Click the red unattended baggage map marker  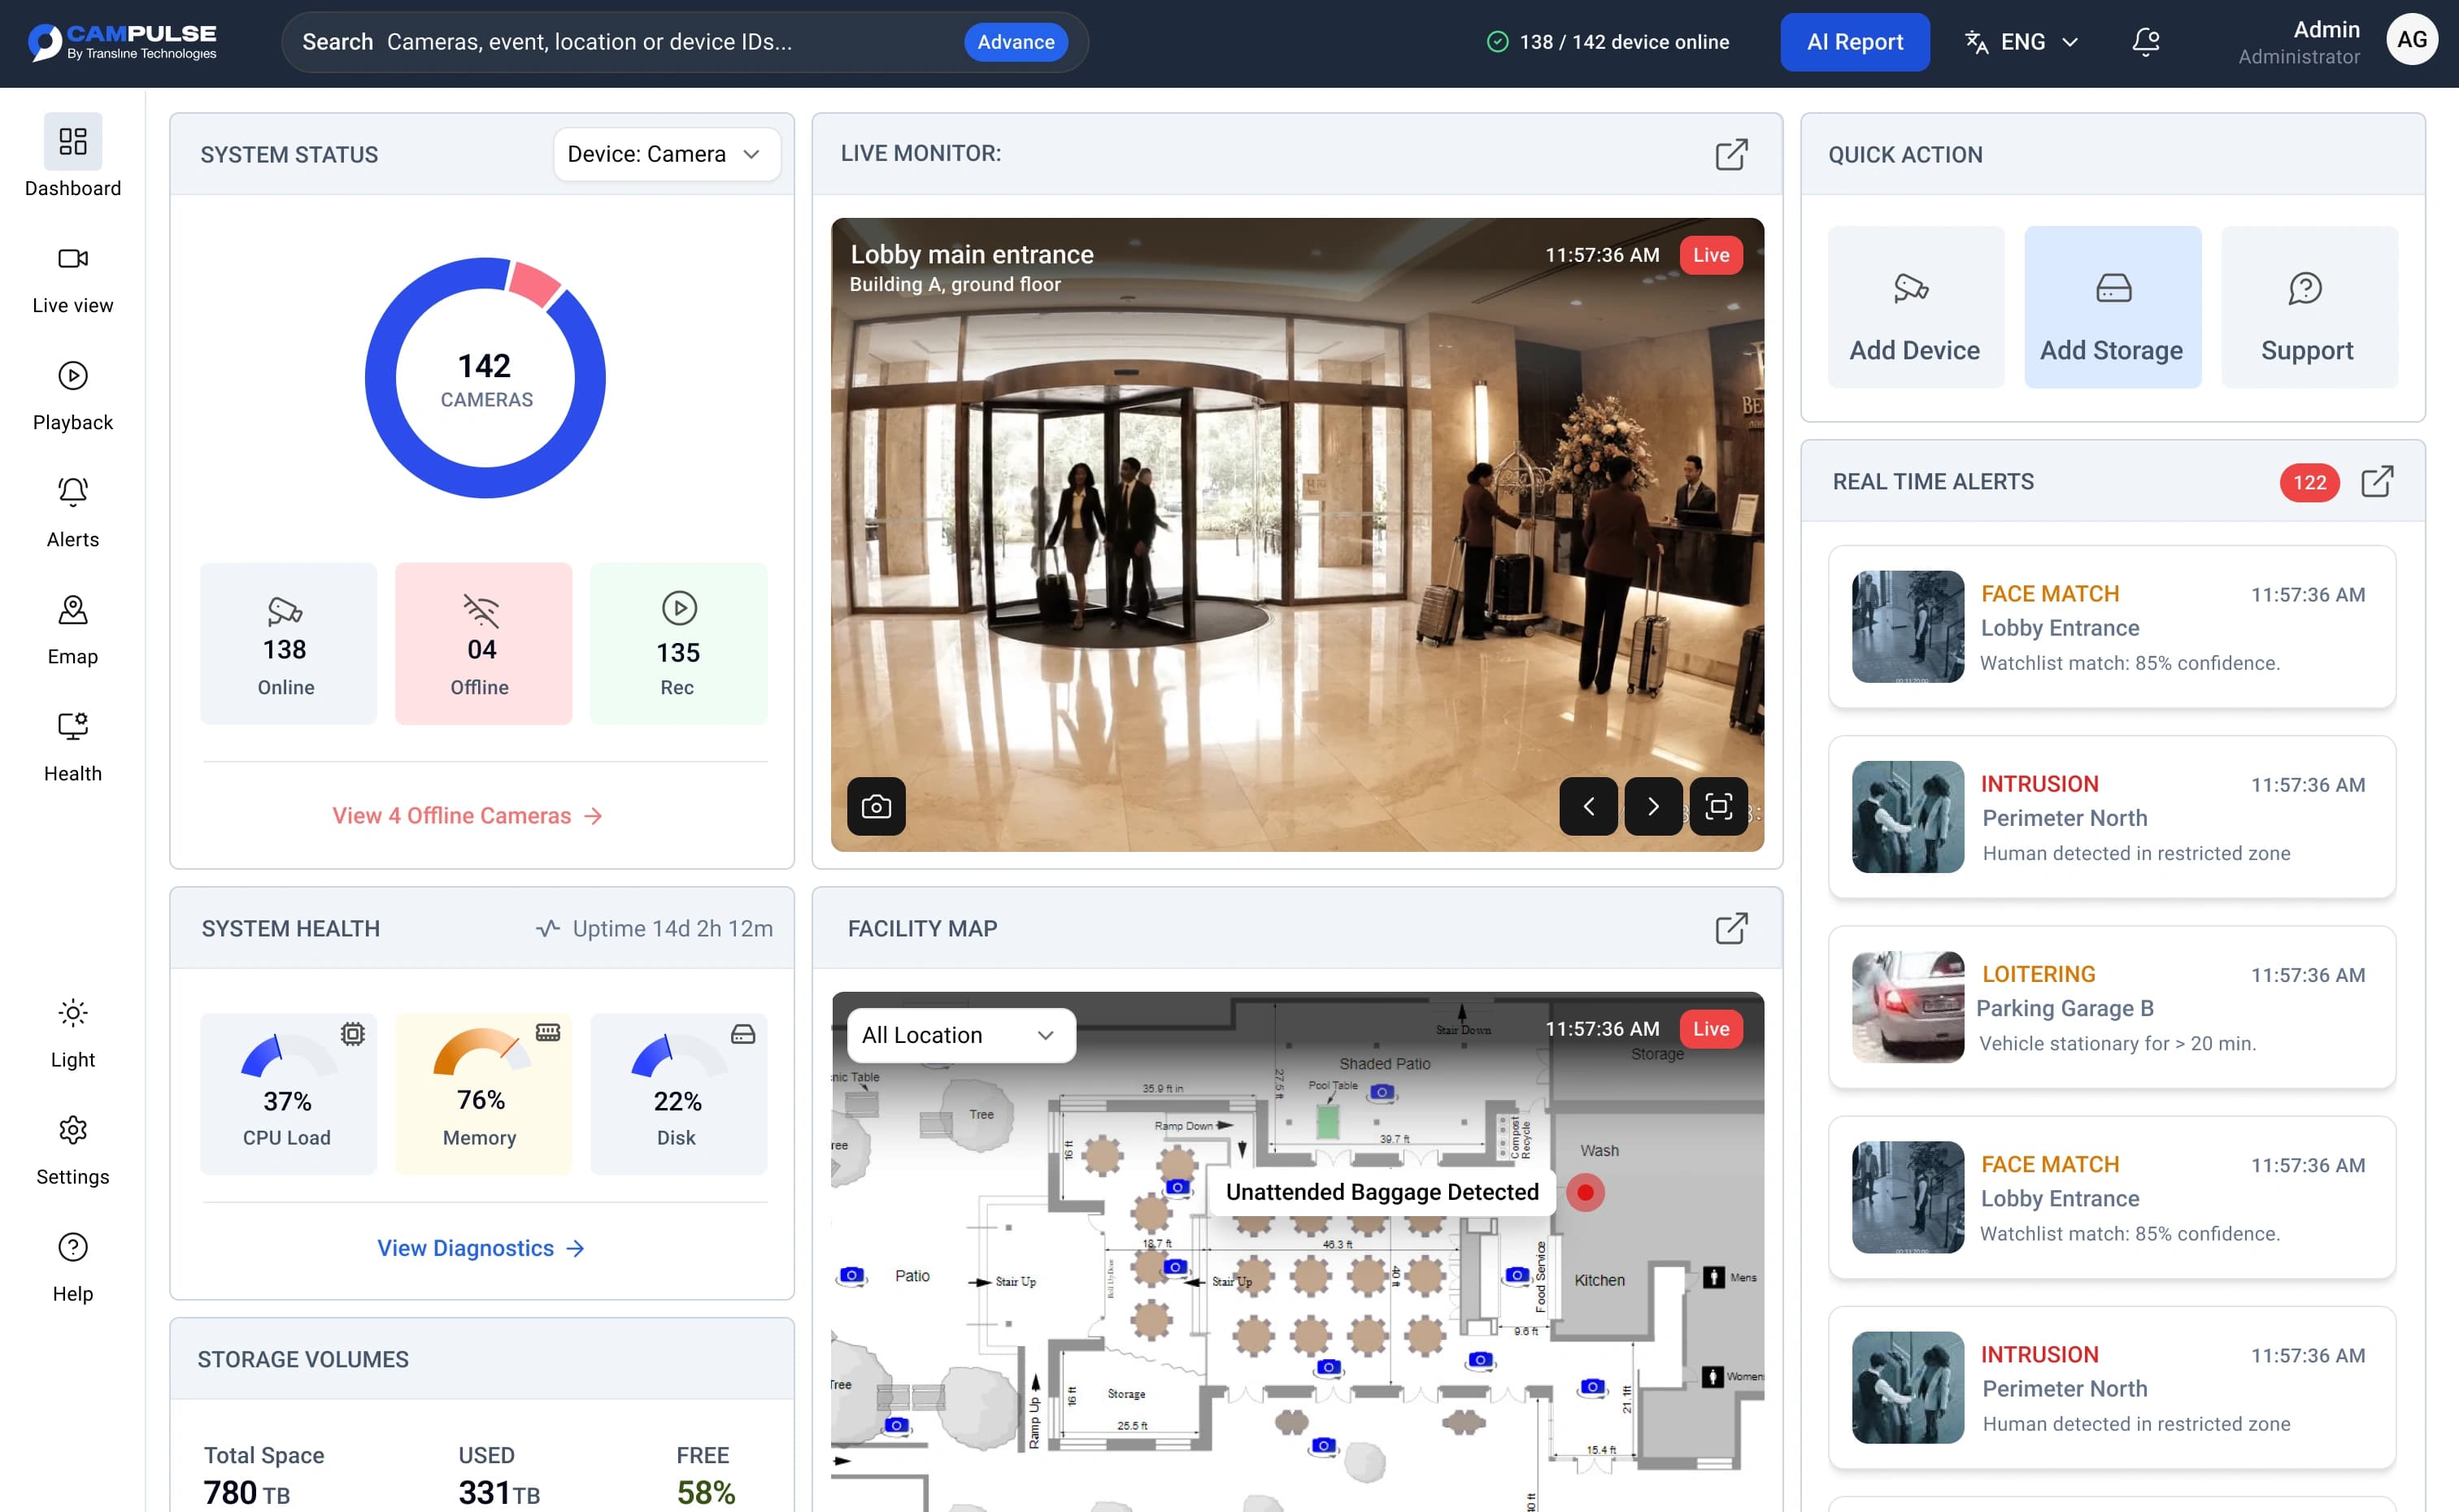click(1585, 1192)
